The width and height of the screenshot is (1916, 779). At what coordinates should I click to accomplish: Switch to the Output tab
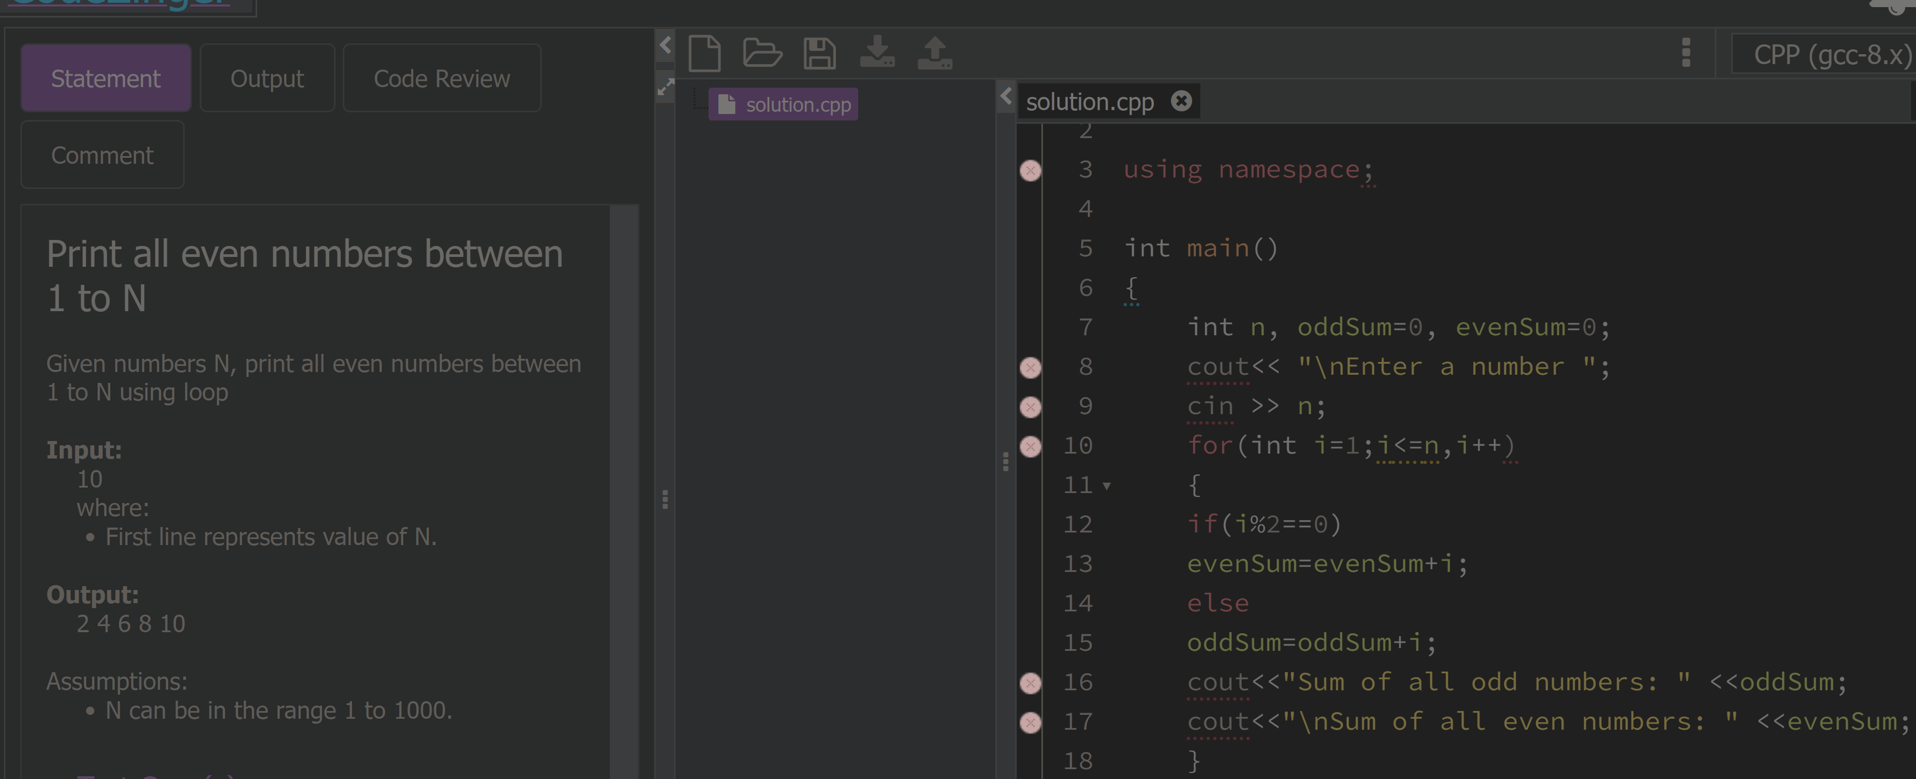267,79
